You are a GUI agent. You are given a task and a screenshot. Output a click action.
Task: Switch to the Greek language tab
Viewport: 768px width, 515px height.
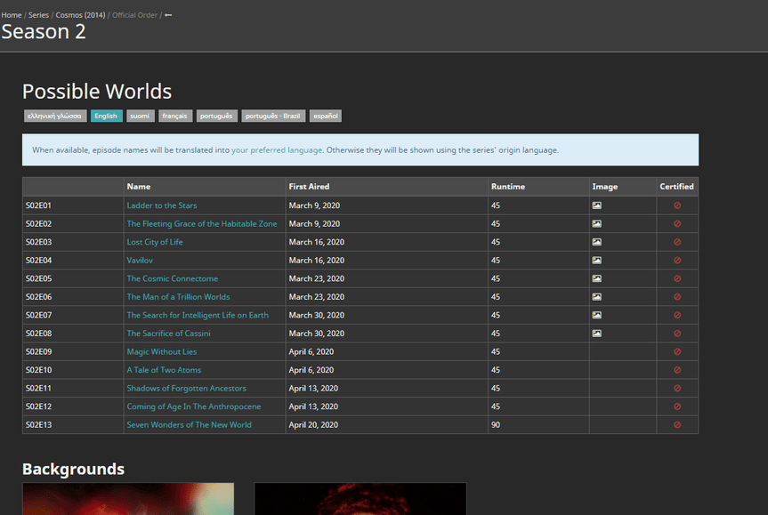[55, 116]
